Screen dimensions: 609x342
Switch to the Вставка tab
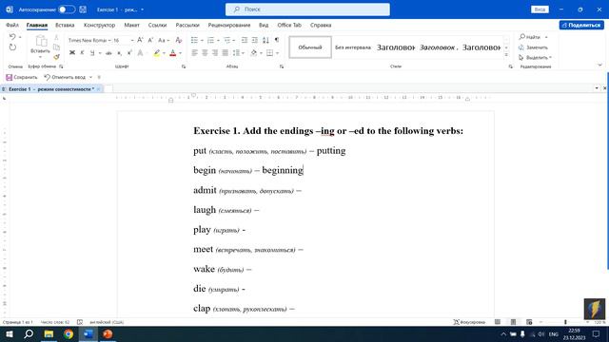point(65,25)
